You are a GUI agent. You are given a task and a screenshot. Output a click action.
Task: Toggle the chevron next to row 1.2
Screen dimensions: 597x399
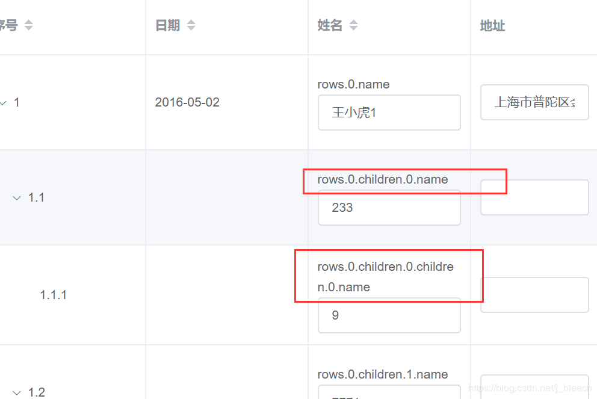(x=16, y=392)
